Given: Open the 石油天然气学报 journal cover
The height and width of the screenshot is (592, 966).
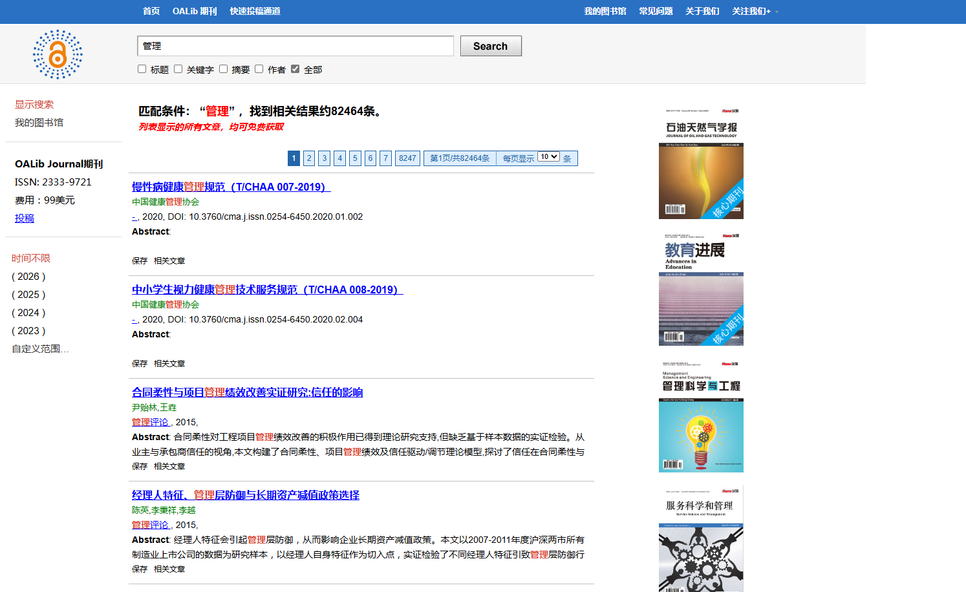Looking at the screenshot, I should [x=701, y=164].
